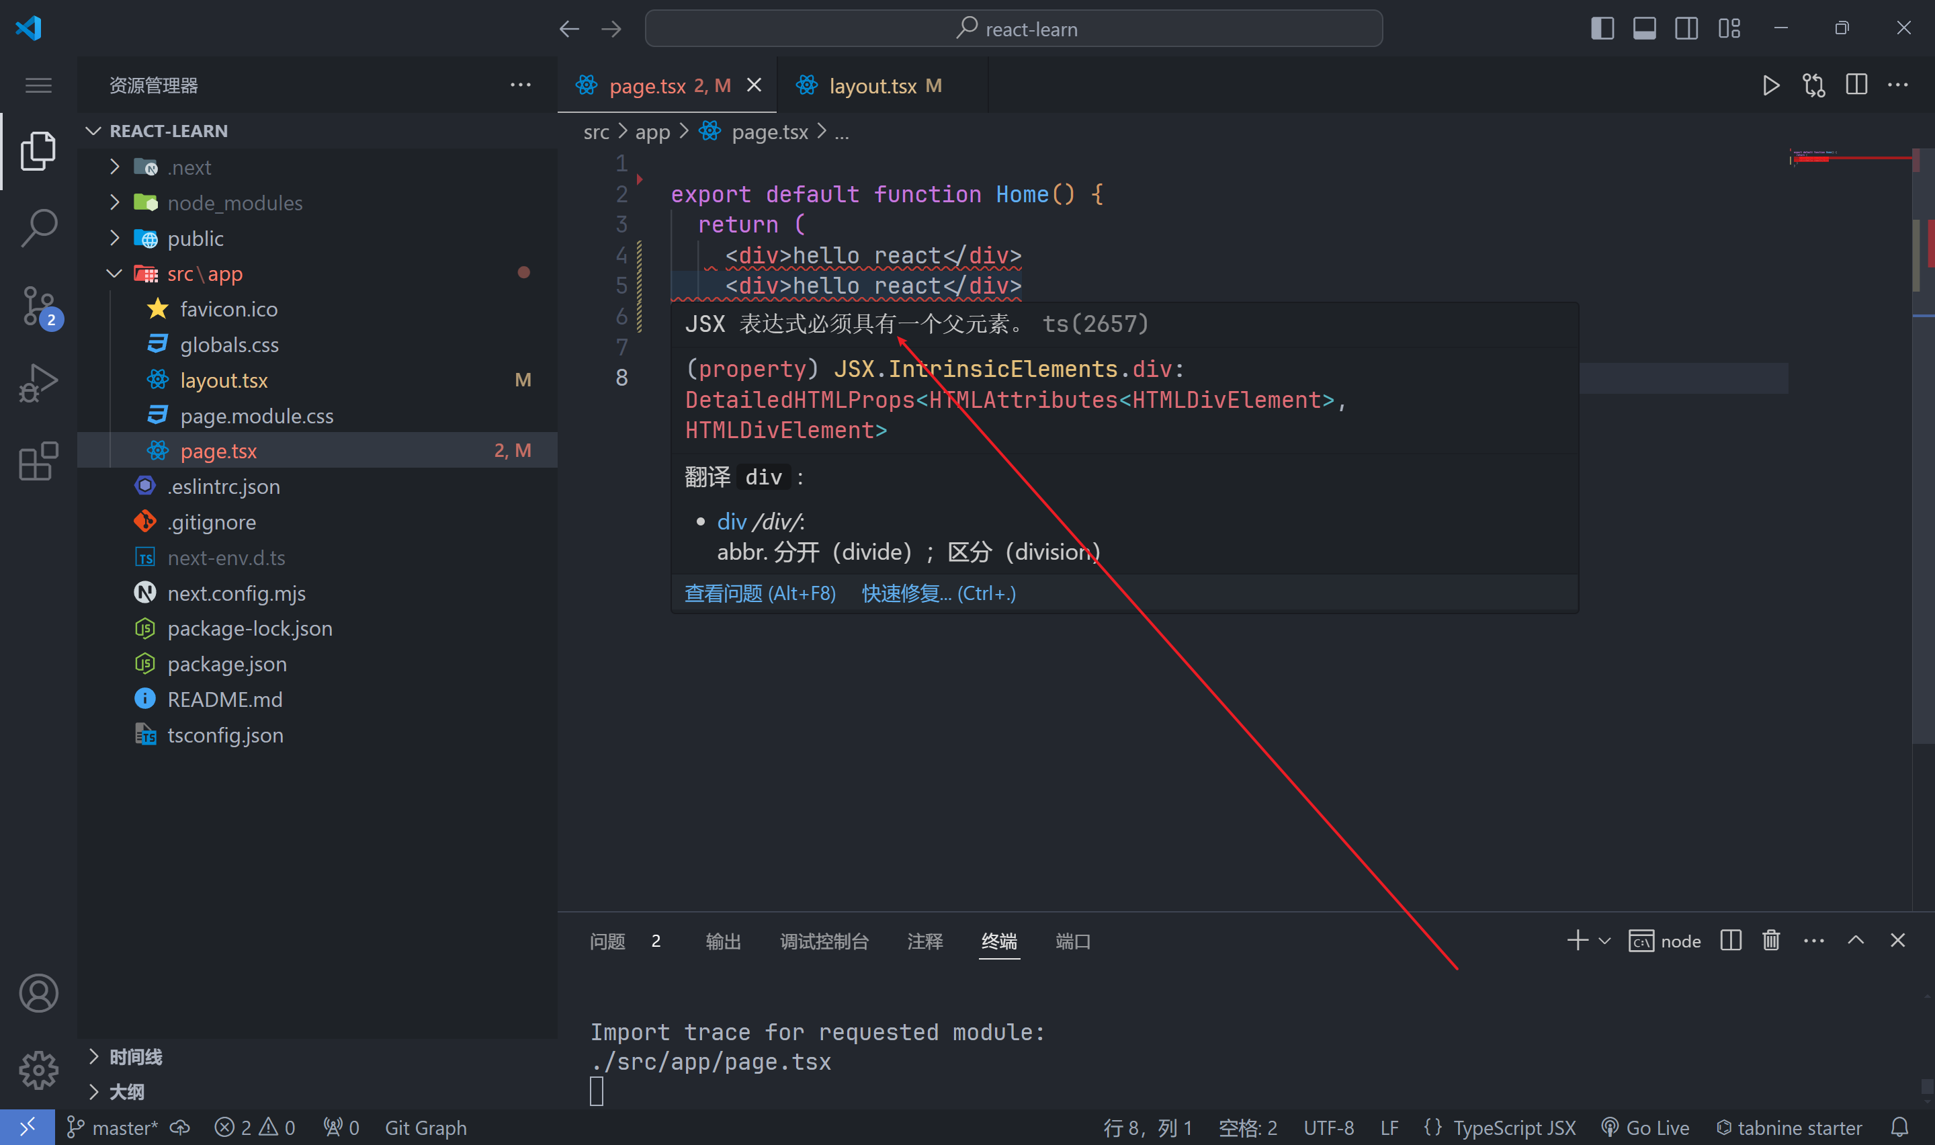This screenshot has width=1935, height=1145.
Task: Toggle the bottom panel visibility
Action: [1644, 28]
